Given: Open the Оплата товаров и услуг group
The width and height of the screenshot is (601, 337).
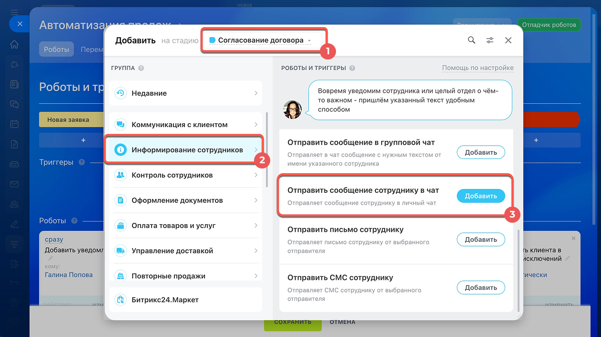Looking at the screenshot, I should [x=185, y=226].
